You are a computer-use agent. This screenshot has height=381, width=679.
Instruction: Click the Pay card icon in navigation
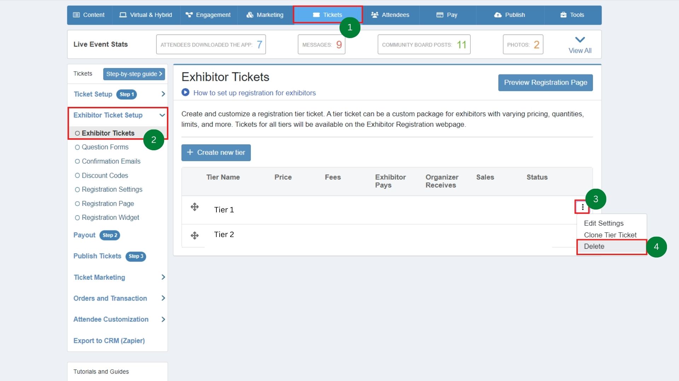[x=440, y=15]
